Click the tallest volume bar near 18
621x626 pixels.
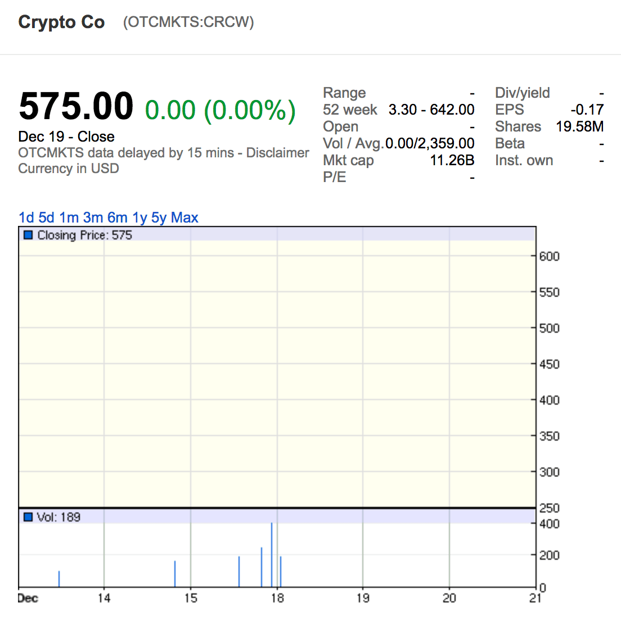coord(272,555)
